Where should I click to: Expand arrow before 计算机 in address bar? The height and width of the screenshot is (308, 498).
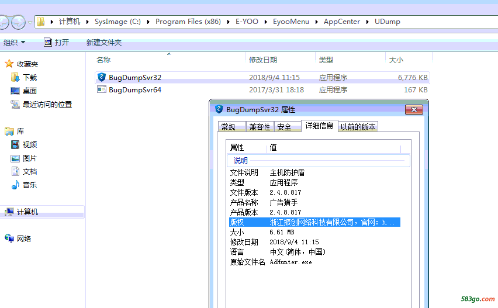click(x=51, y=22)
